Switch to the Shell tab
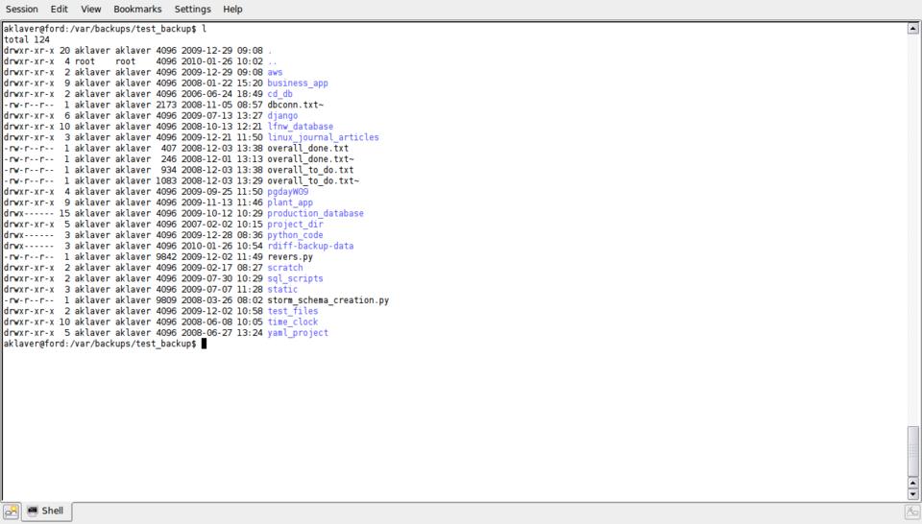922x524 pixels. click(46, 512)
